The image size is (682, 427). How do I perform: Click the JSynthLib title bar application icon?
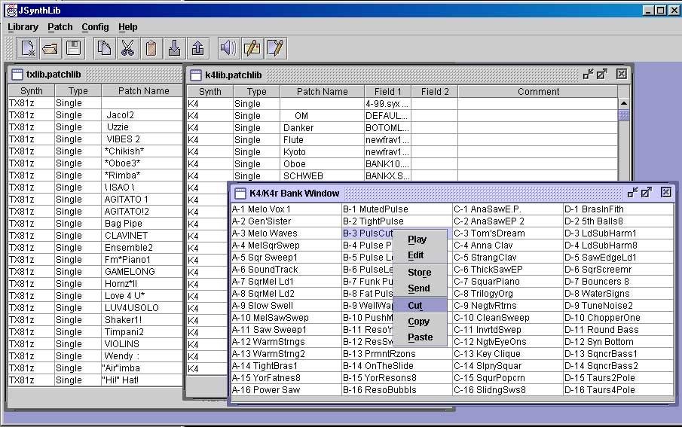click(11, 10)
